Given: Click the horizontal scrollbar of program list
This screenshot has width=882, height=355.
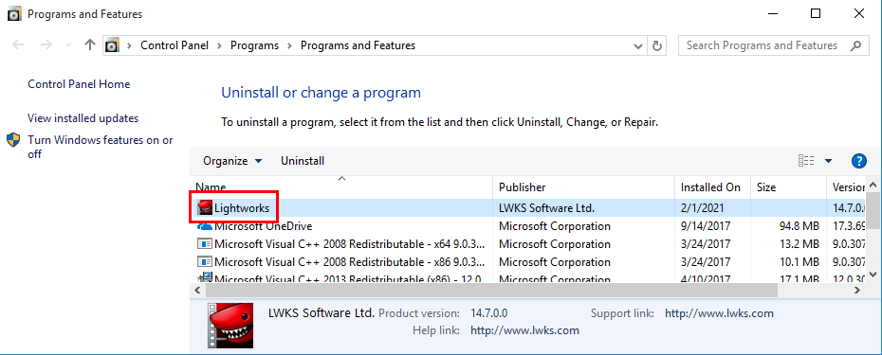Looking at the screenshot, I should (491, 291).
